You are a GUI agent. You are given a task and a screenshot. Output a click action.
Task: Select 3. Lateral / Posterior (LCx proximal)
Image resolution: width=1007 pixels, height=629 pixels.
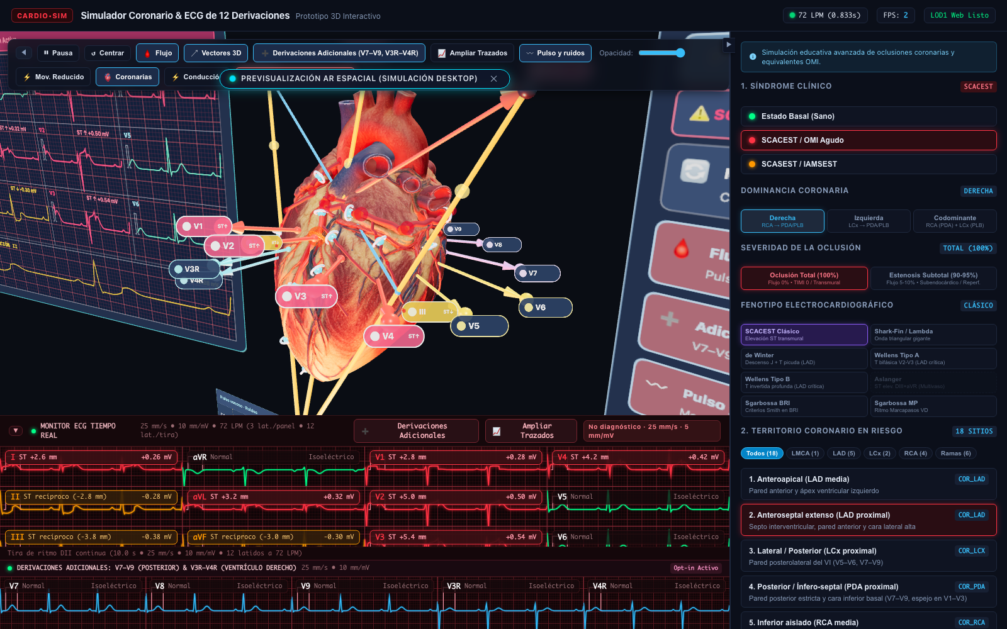[869, 556]
